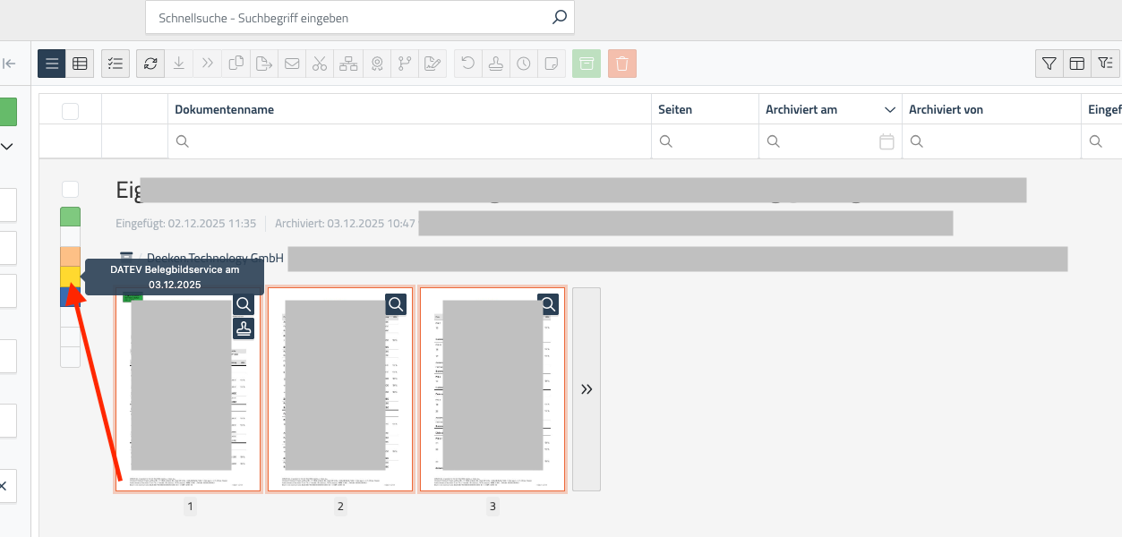Click the scissors split-document icon

click(320, 64)
